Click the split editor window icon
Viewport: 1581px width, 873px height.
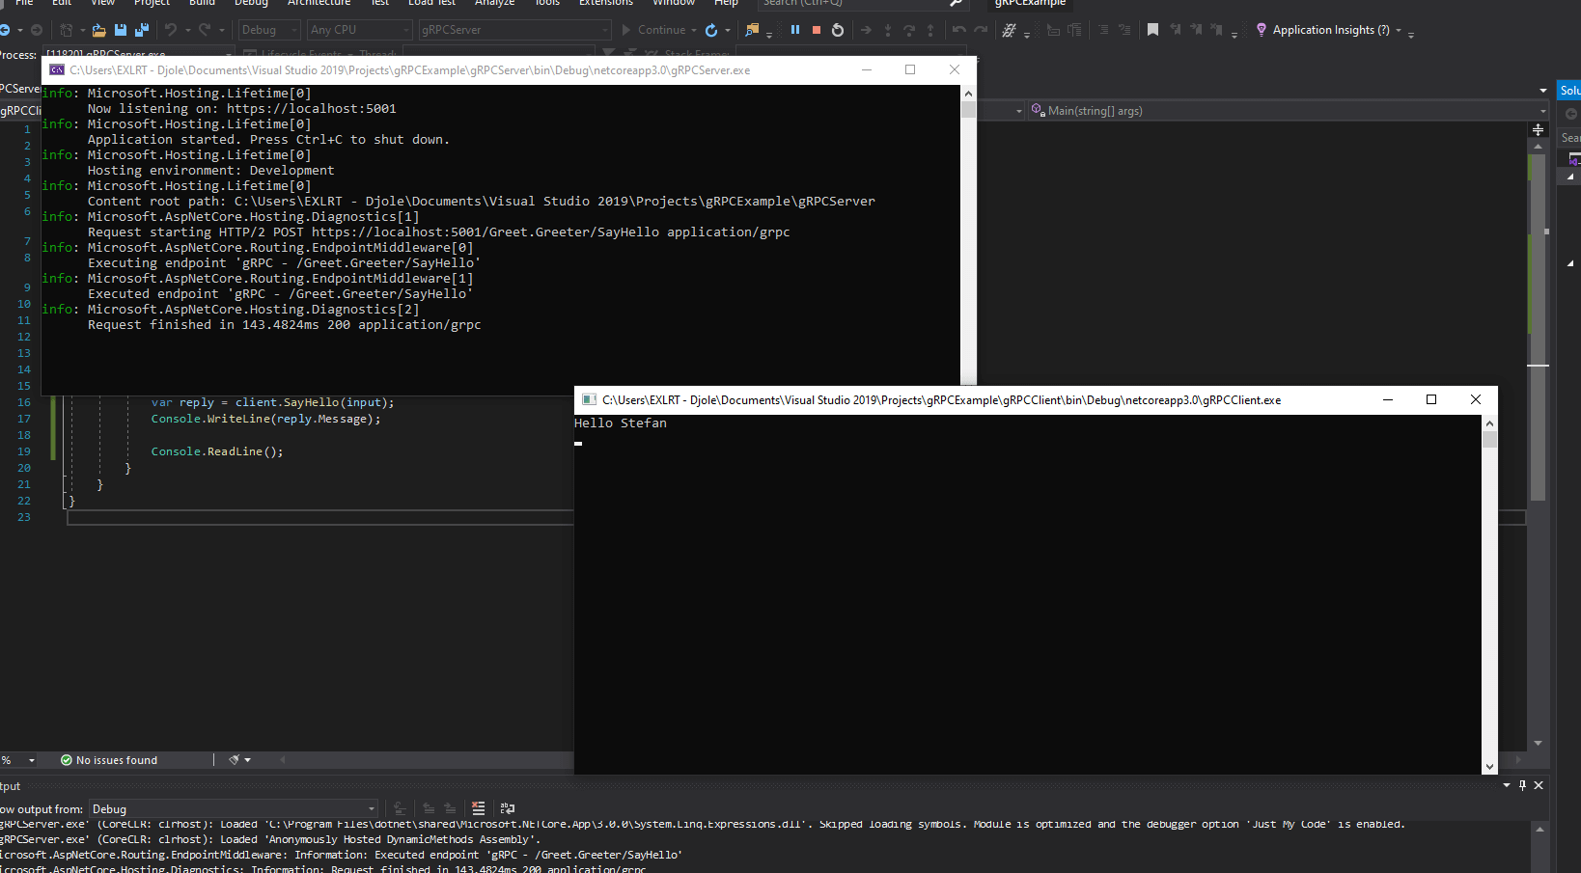click(1538, 129)
